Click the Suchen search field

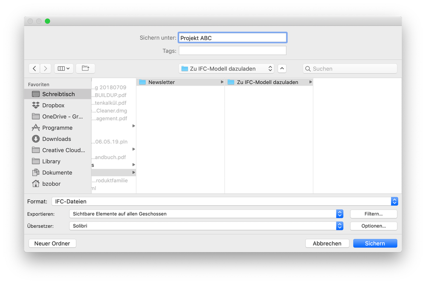(350, 69)
